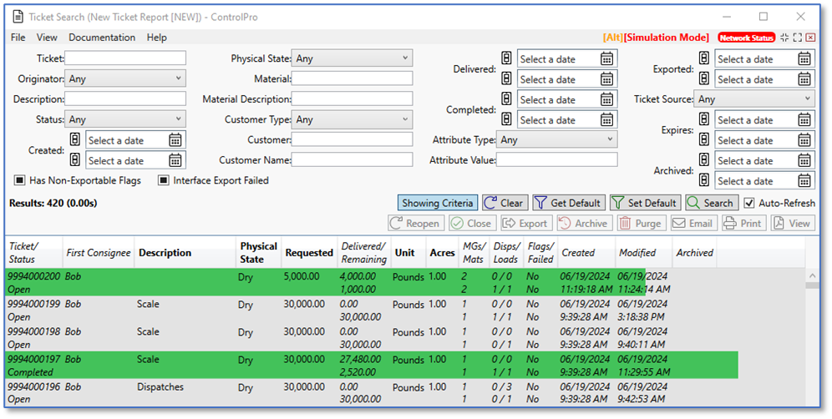Click calendar icon in second Archived date field
This screenshot has width=832, height=419.
804,181
